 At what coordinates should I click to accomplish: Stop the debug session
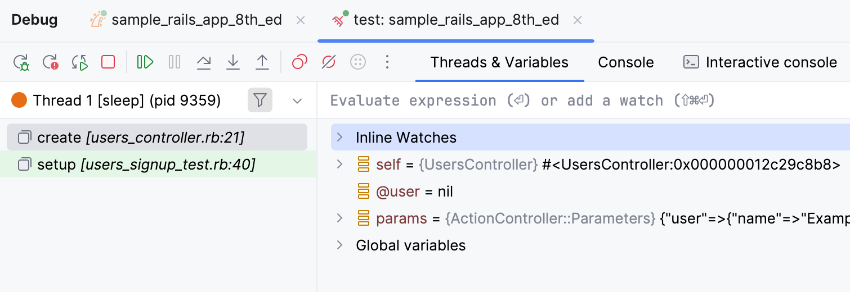108,62
